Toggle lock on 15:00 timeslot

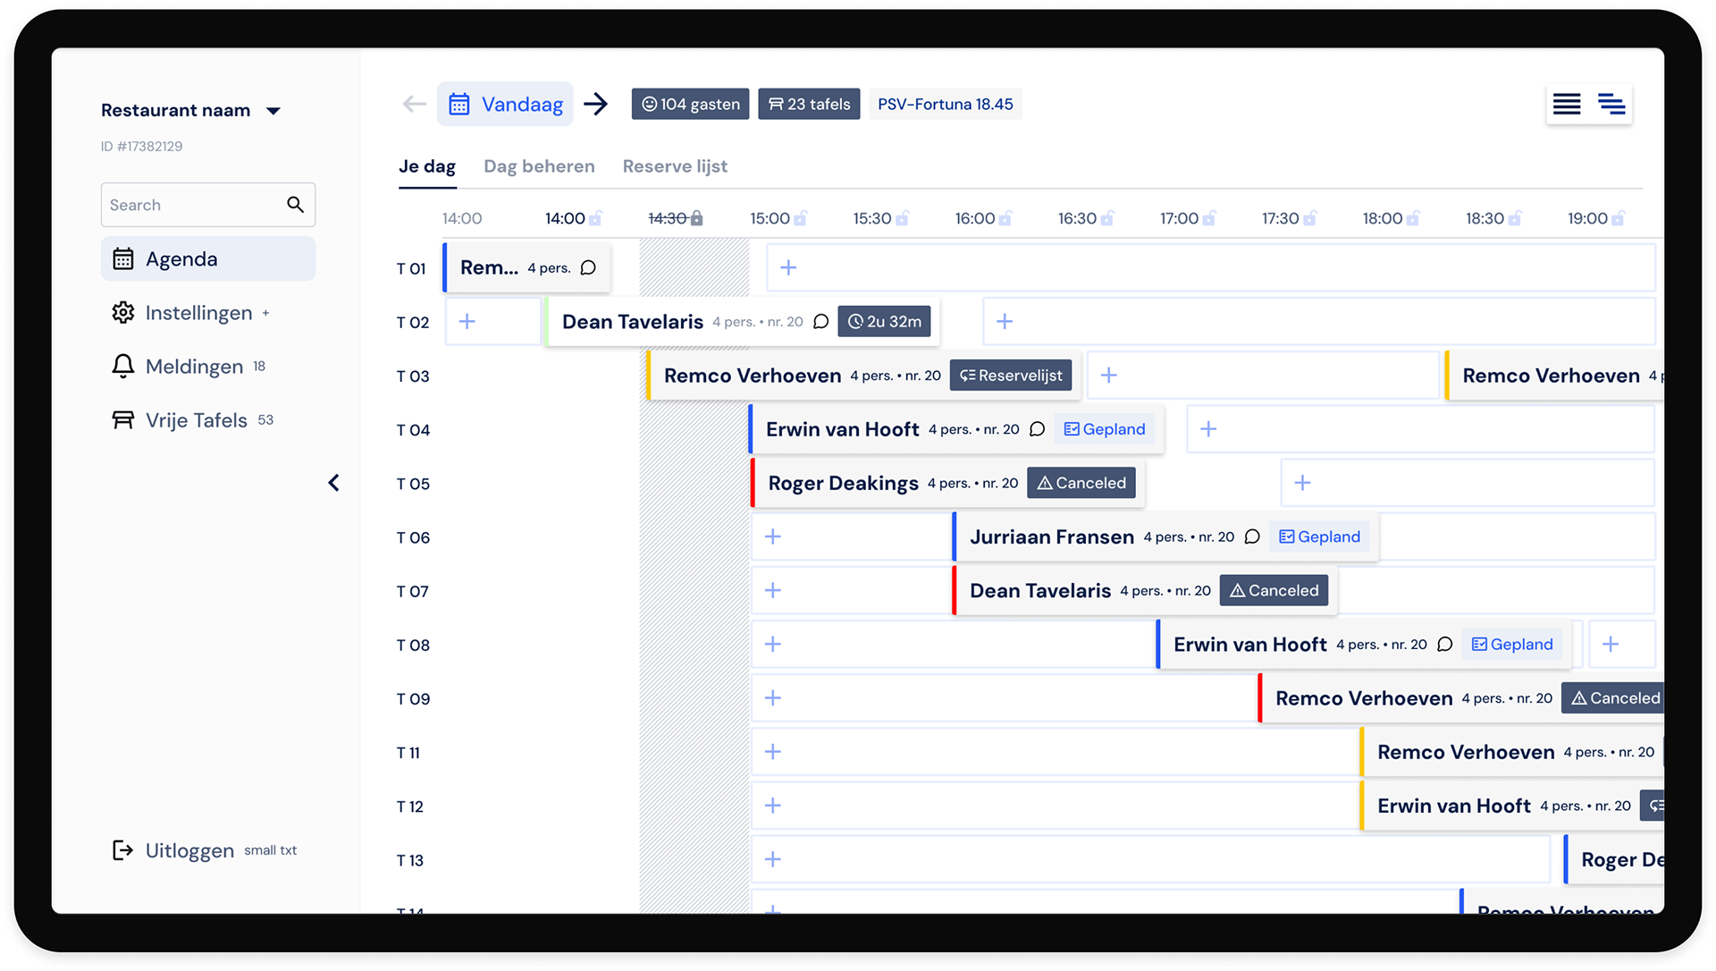801,219
